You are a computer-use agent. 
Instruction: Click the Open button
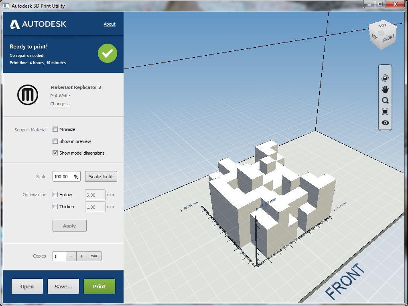tap(27, 286)
